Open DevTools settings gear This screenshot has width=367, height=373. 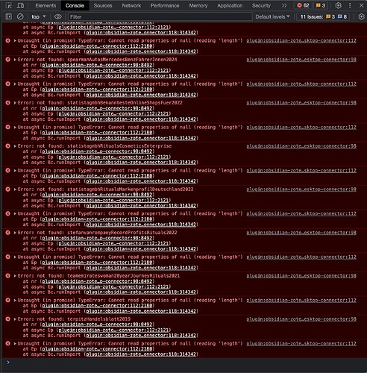(x=338, y=5)
